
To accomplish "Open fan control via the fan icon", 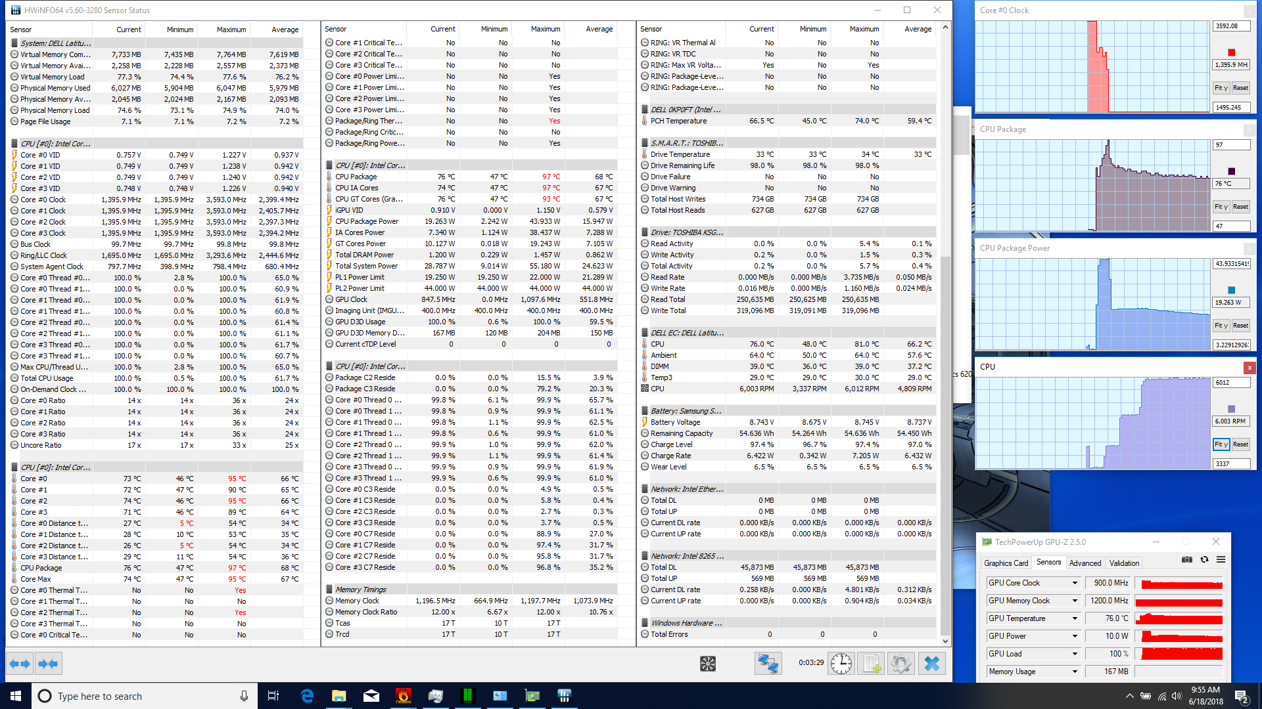I will (708, 664).
